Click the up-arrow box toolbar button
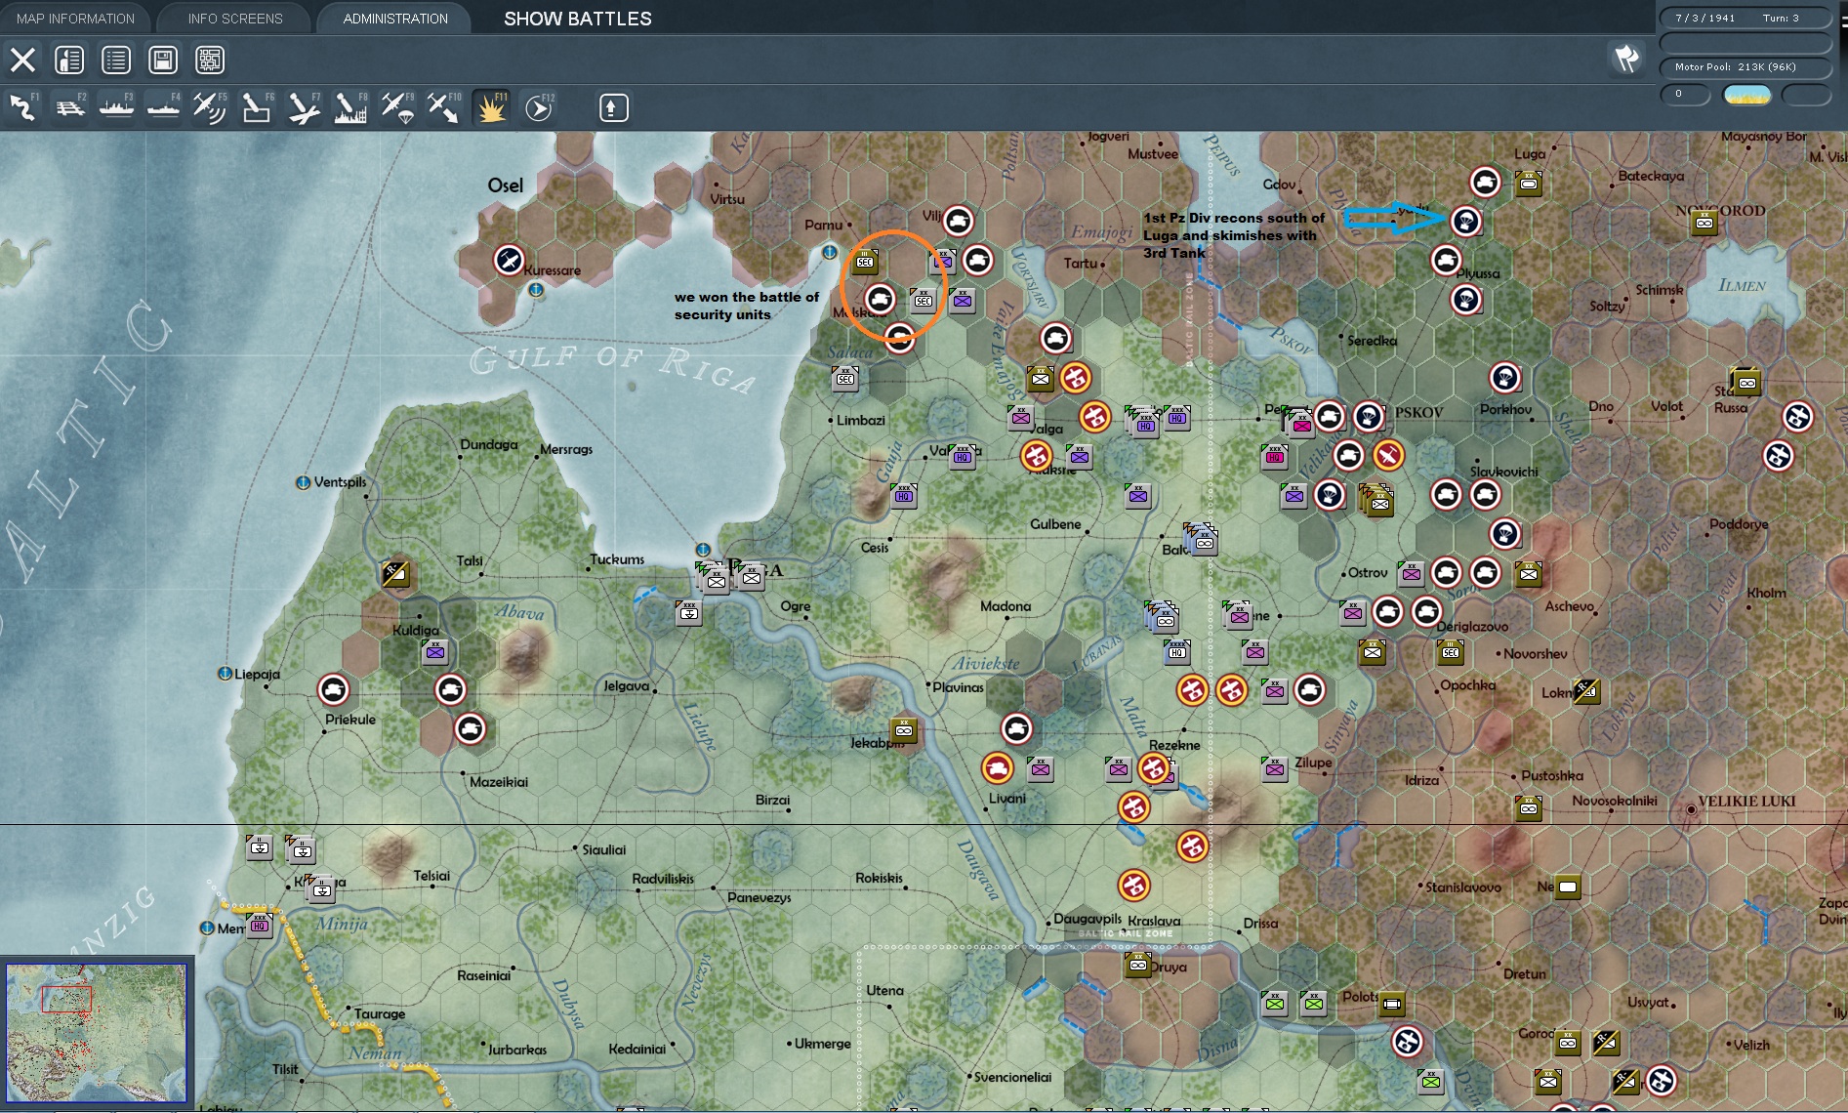This screenshot has width=1848, height=1113. [613, 107]
